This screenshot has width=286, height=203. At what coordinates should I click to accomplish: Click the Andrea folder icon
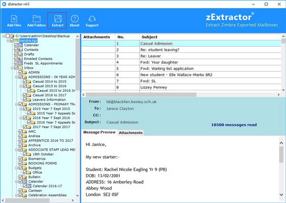tap(25, 136)
